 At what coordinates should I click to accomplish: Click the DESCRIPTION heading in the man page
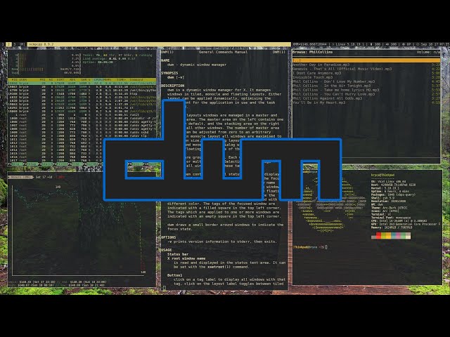coord(173,86)
